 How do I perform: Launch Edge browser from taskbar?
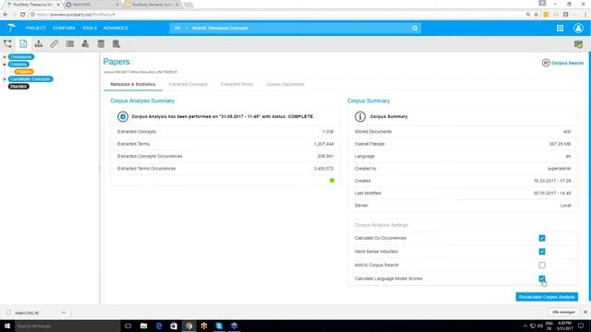click(159, 326)
